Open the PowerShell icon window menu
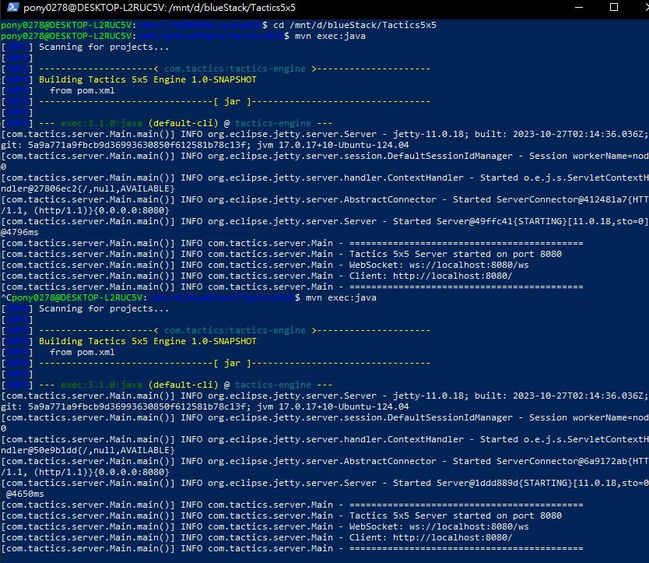649x563 pixels. pos(12,8)
